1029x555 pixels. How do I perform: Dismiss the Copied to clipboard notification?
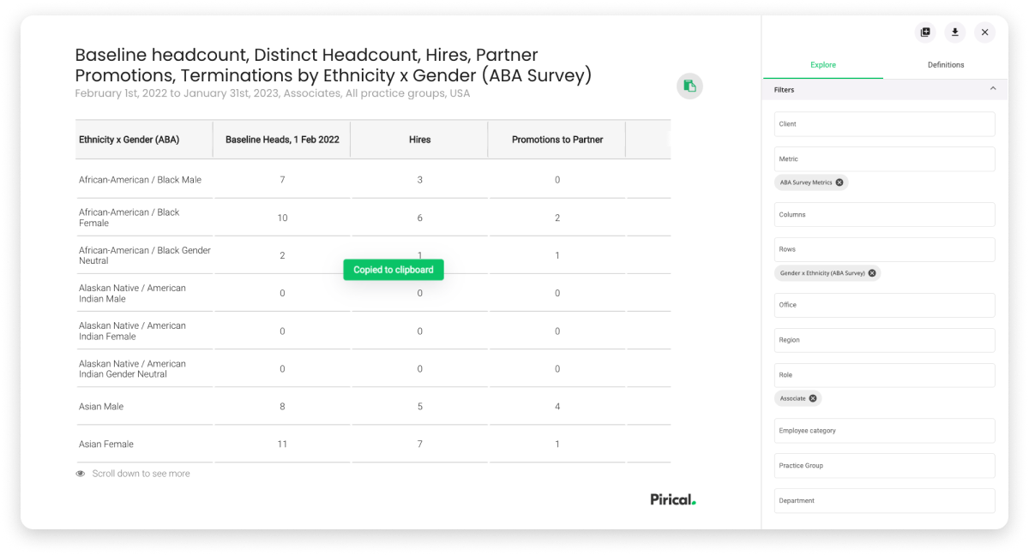pos(393,269)
